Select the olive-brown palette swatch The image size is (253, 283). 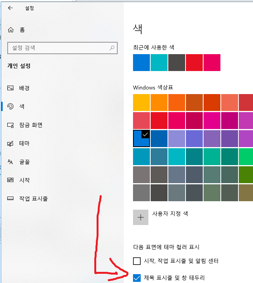(246, 193)
